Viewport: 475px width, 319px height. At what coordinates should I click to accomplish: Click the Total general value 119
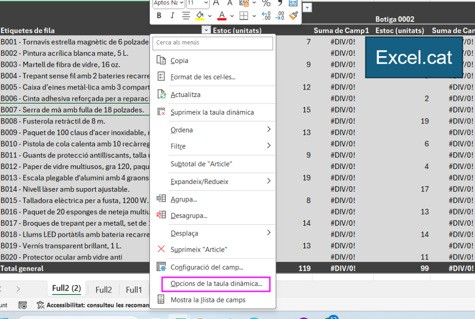pos(304,268)
